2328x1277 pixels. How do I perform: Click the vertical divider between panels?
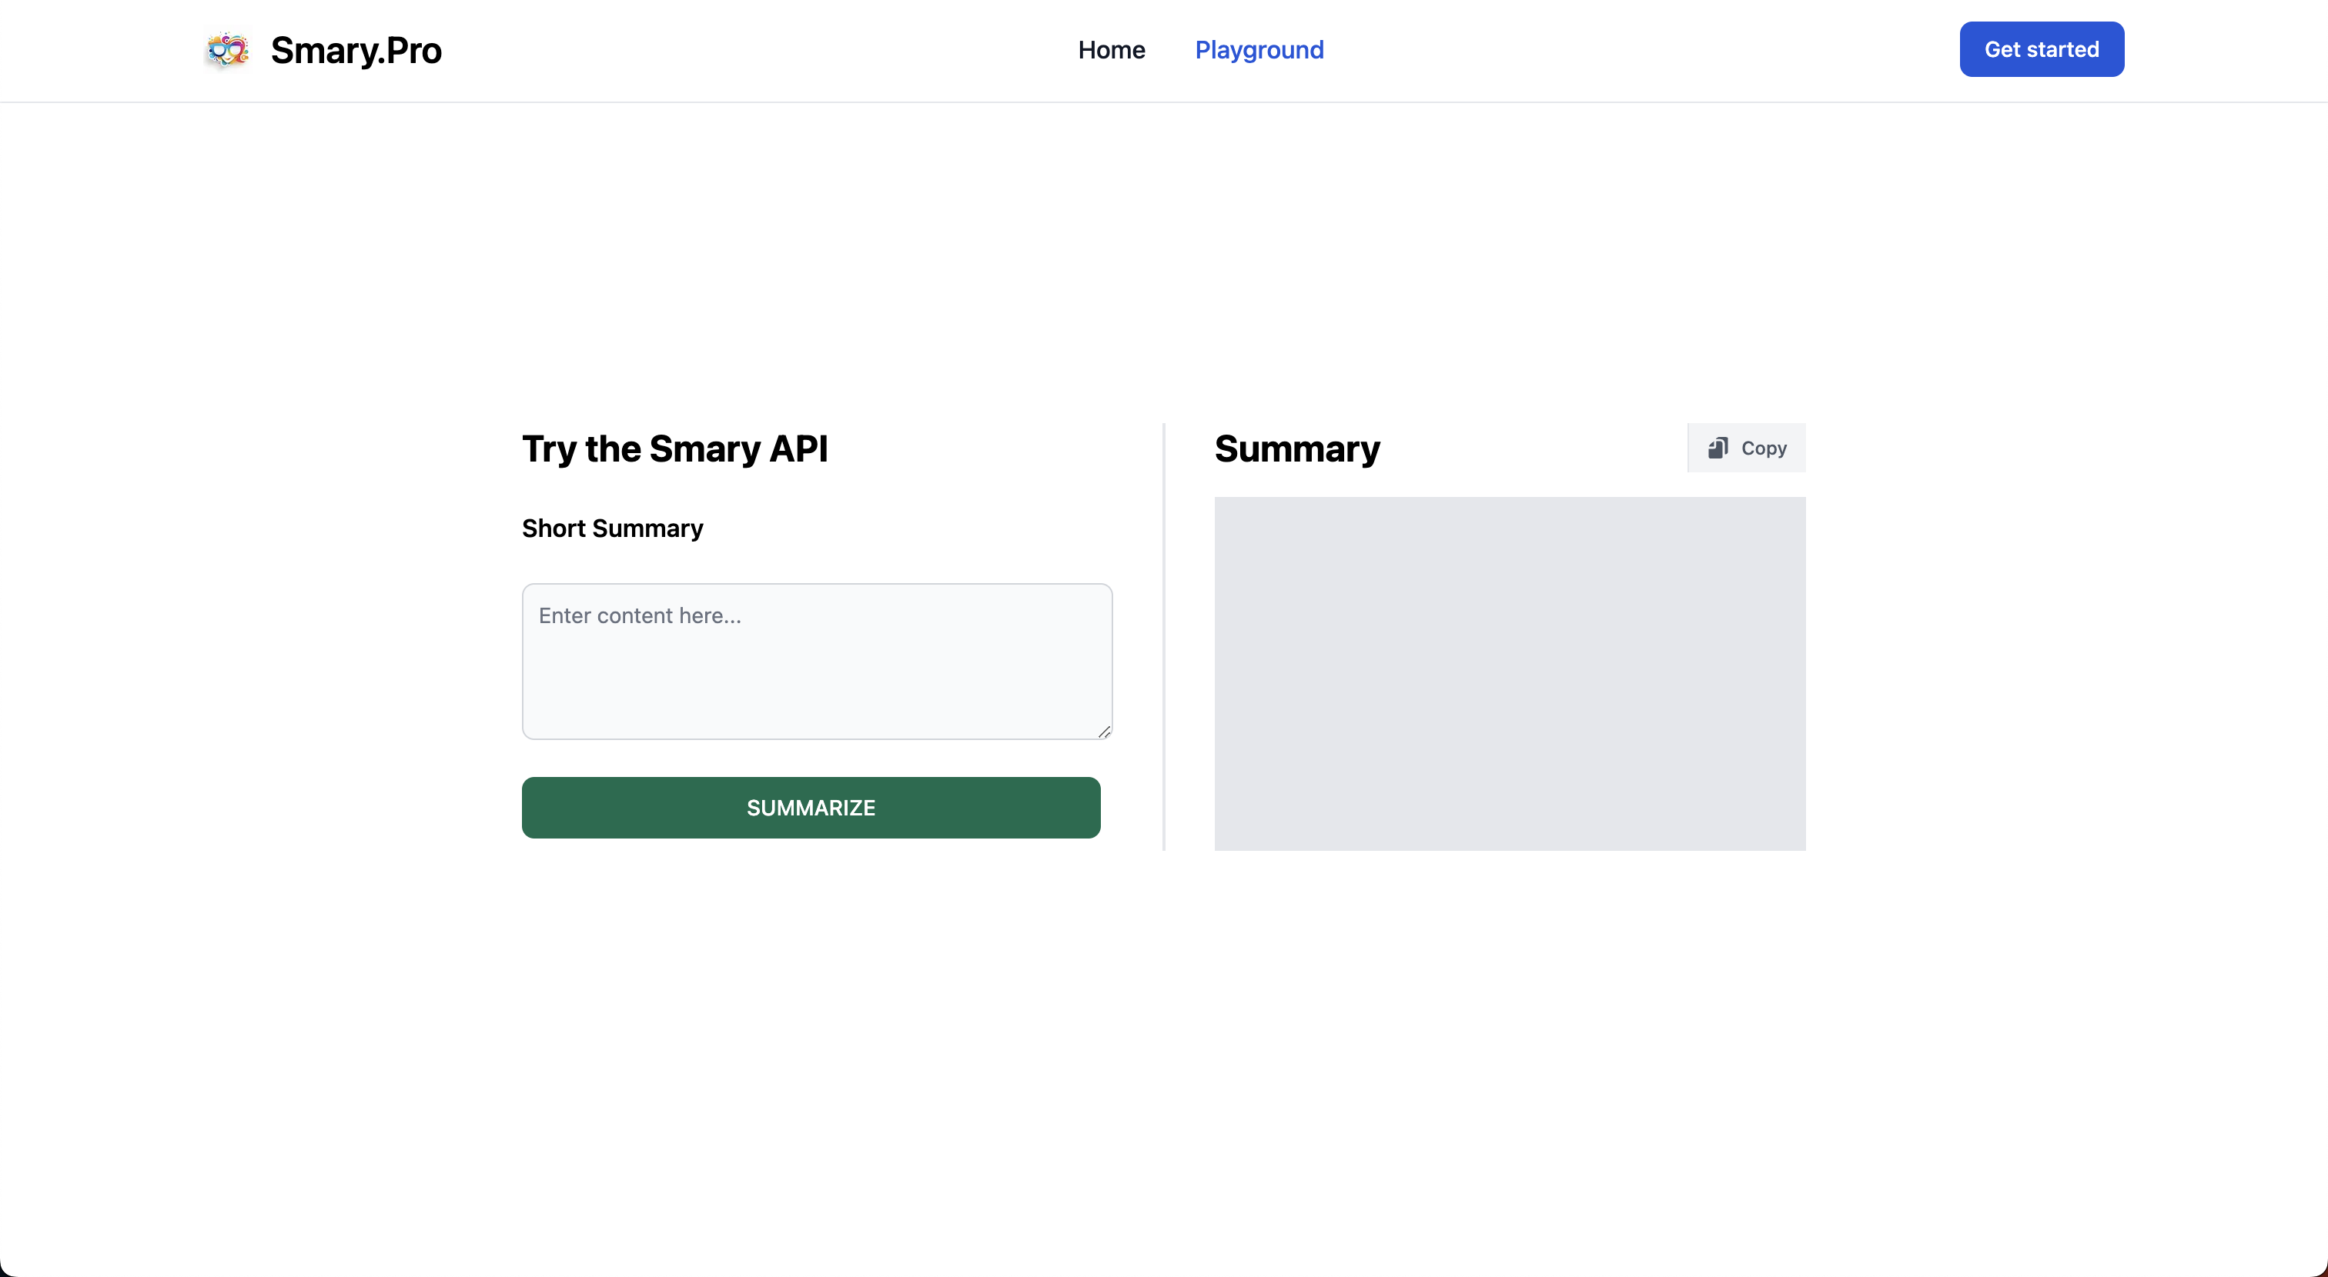(x=1164, y=637)
